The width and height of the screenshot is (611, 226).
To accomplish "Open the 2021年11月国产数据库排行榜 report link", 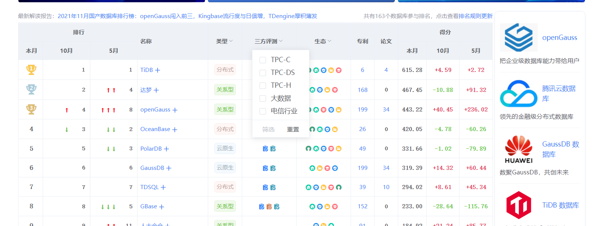I will [x=187, y=16].
